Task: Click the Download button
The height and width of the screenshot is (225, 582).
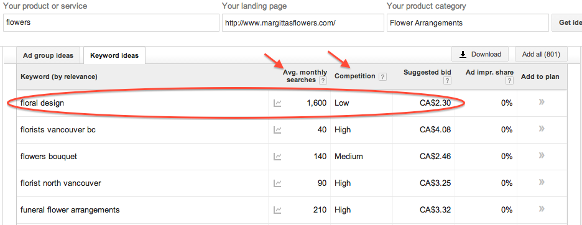Action: click(480, 54)
